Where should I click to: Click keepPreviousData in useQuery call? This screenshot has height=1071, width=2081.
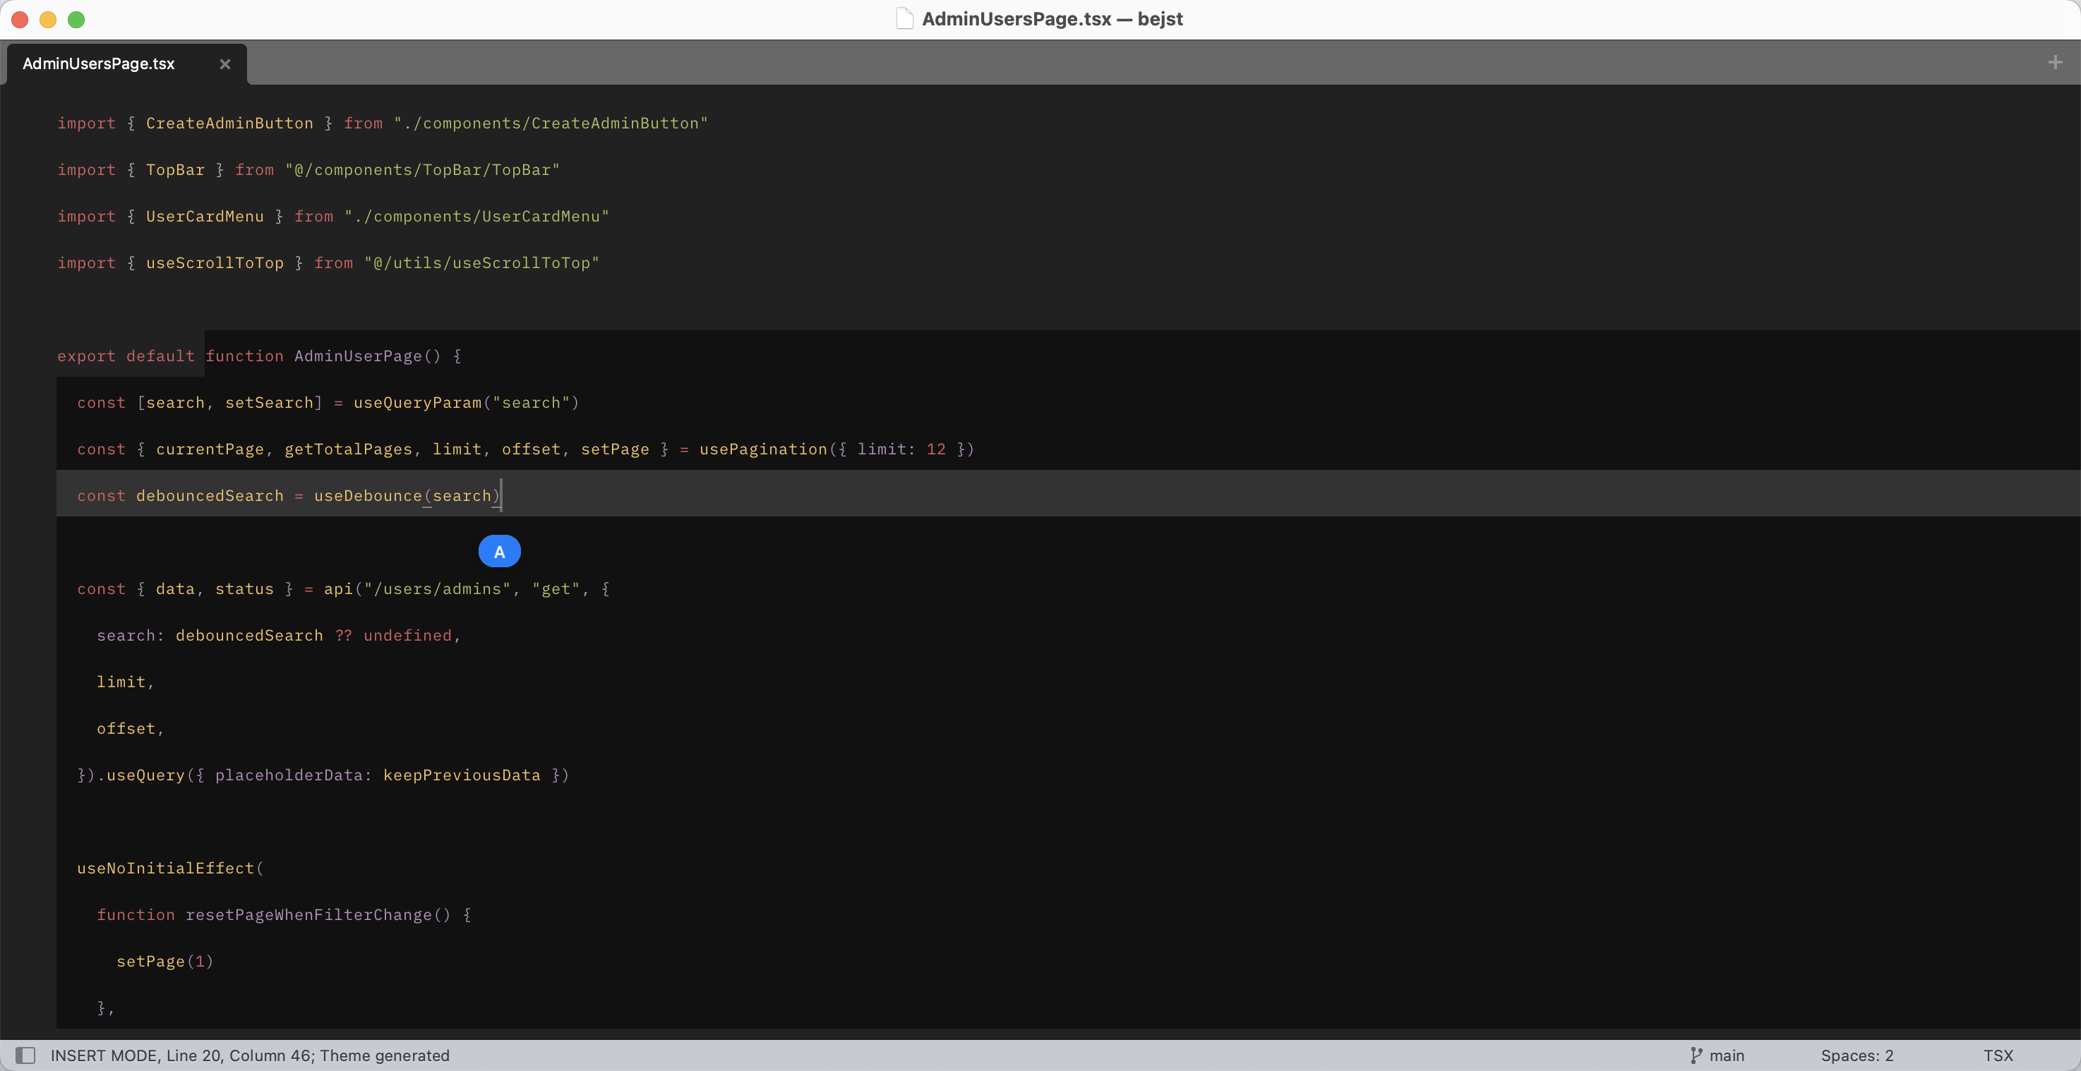461,775
